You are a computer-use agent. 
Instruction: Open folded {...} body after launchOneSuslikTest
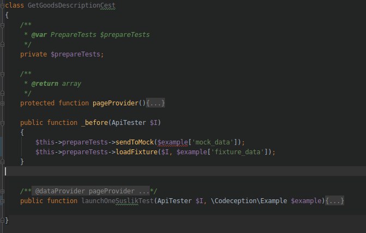point(334,201)
